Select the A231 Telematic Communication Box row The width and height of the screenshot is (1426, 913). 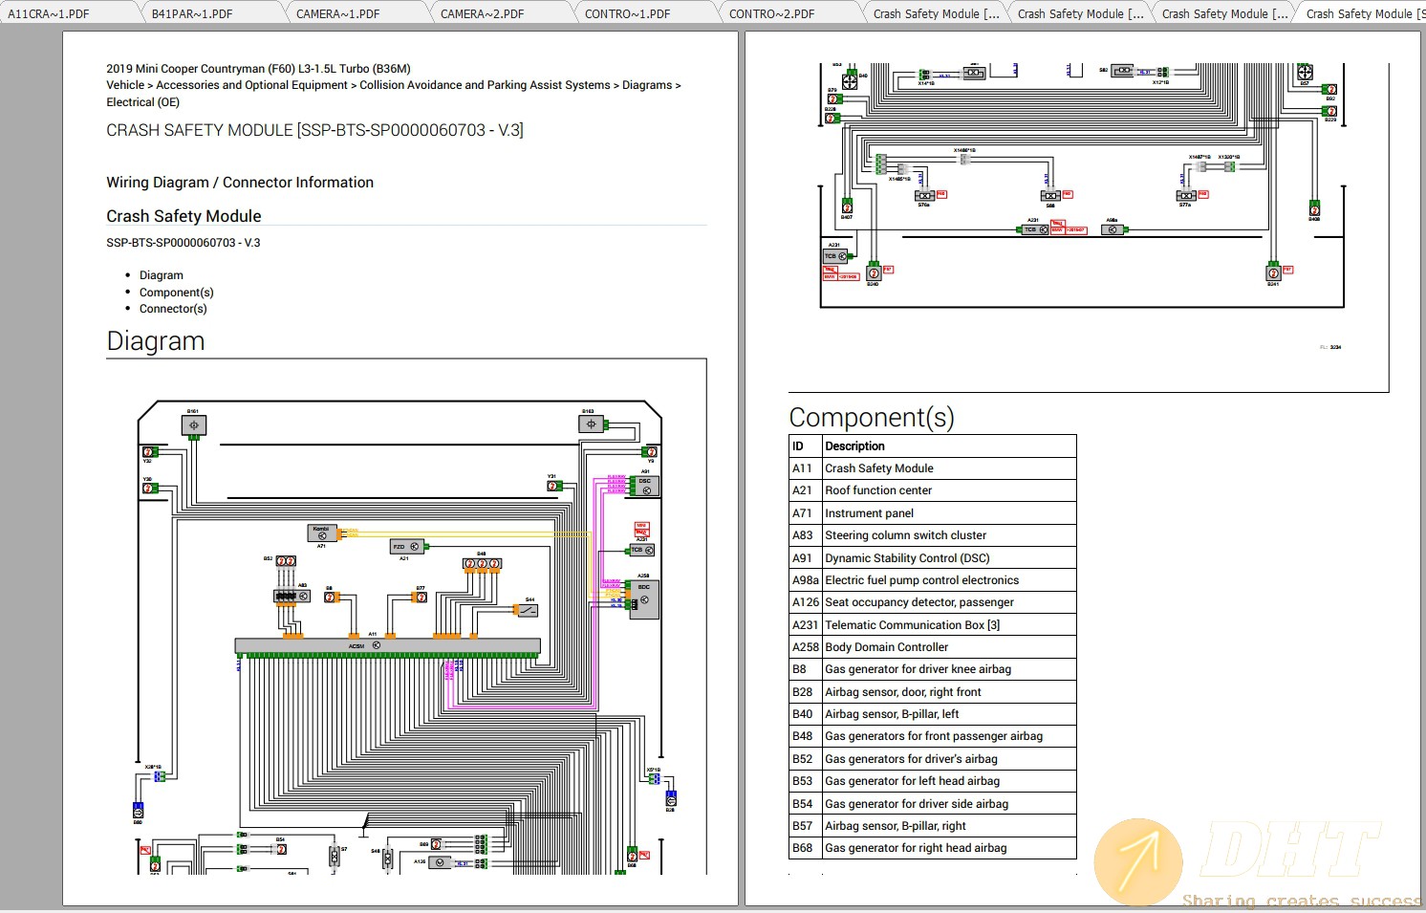tap(933, 625)
